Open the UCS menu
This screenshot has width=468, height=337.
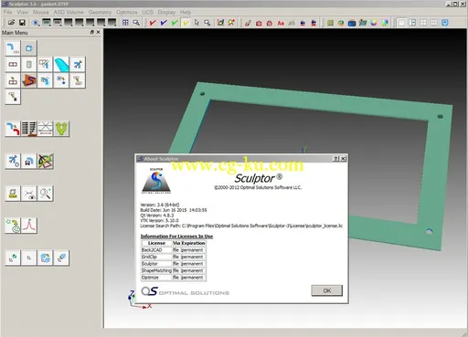[x=147, y=12]
